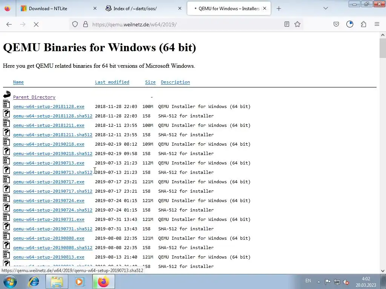Close the Index of /~dartz/isos/ tab
The height and width of the screenshot is (289, 386).
pos(180,8)
